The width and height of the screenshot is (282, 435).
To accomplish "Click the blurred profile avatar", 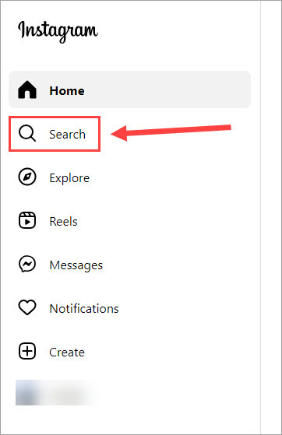I will click(27, 393).
